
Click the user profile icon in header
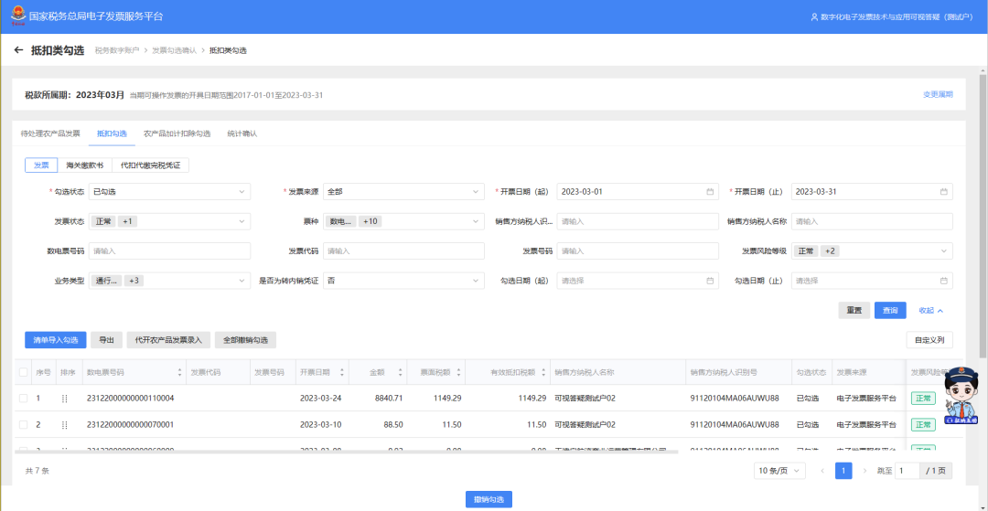(x=814, y=17)
